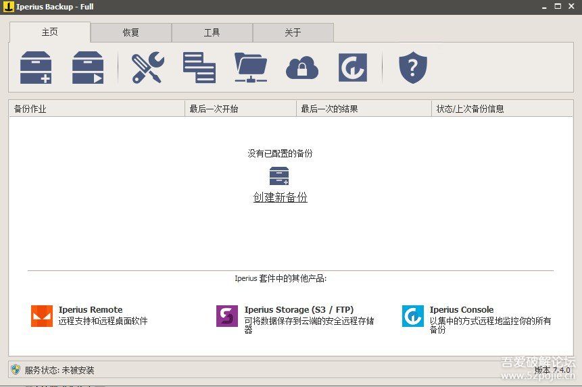Image resolution: width=582 pixels, height=387 pixels.
Task: Click the orange Iperius Remote logo
Action: (x=42, y=315)
